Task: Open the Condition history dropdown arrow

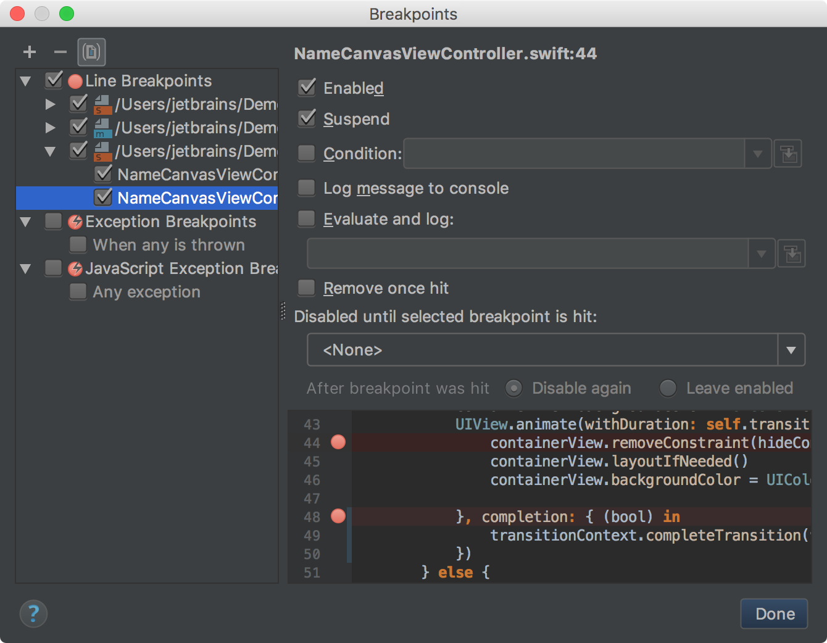Action: coord(758,154)
